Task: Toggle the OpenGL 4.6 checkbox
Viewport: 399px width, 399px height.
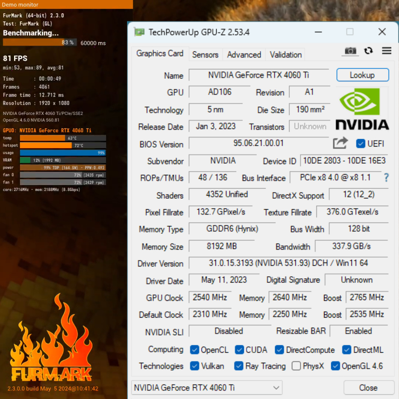Action: tap(335, 366)
